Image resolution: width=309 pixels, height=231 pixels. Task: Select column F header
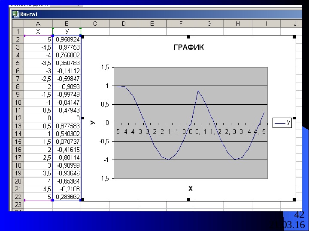181,24
